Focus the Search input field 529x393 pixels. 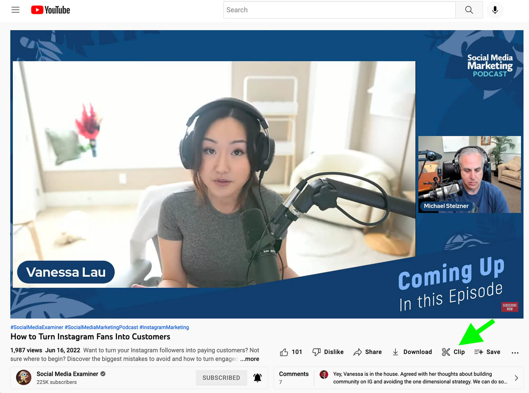[x=339, y=10]
